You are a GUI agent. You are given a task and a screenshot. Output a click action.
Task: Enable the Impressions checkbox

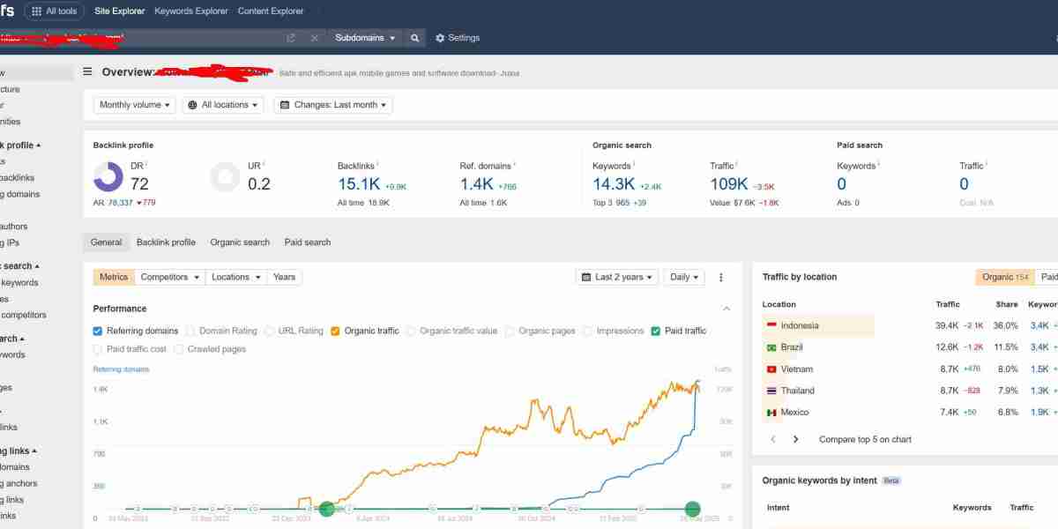click(x=587, y=332)
